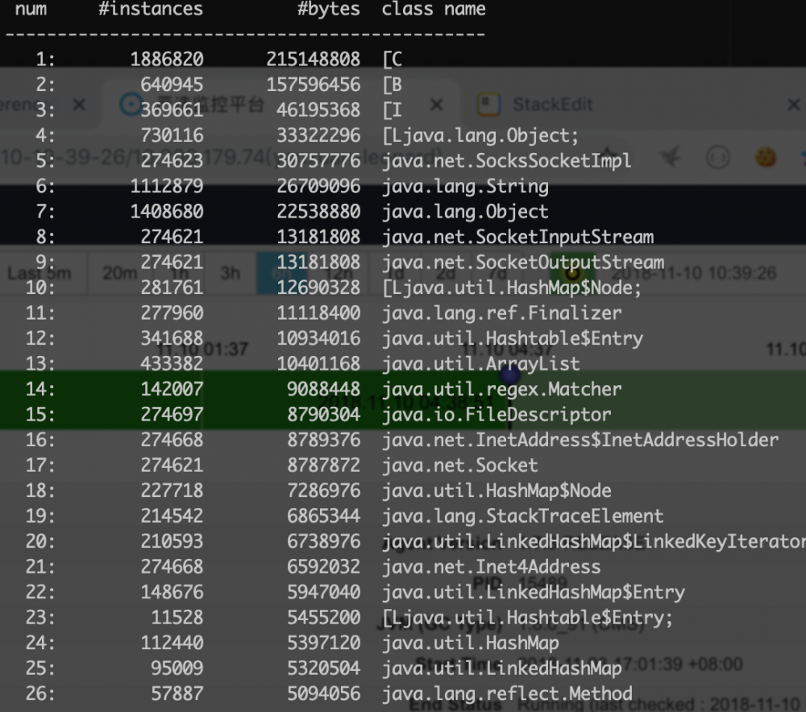Click the instance count '1886820'

pyautogui.click(x=167, y=59)
